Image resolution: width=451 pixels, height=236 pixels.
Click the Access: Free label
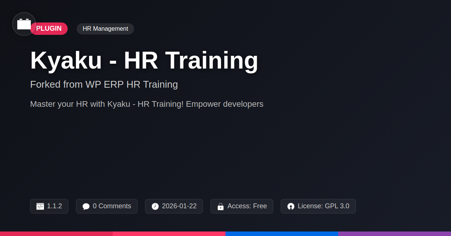(247, 206)
